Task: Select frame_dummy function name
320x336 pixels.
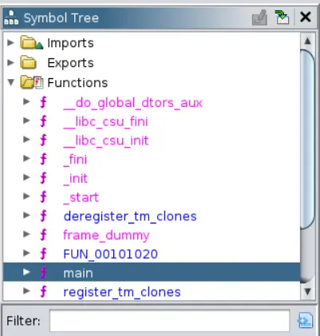Action: pos(106,235)
